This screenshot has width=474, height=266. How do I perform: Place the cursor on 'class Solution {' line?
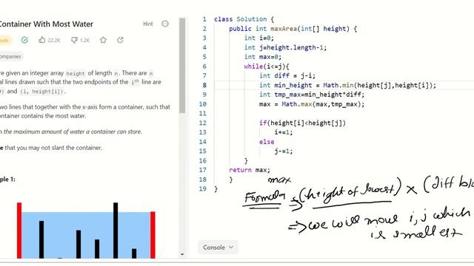pos(244,19)
